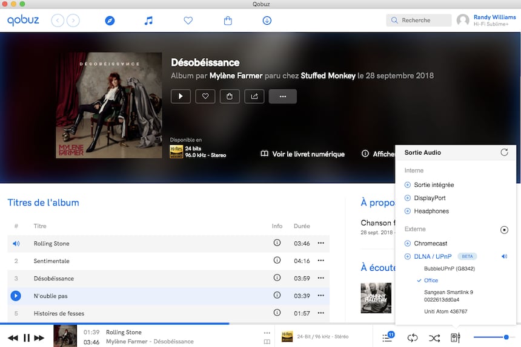Open Mylène Farmer artist link
521x347 pixels.
tap(236, 76)
